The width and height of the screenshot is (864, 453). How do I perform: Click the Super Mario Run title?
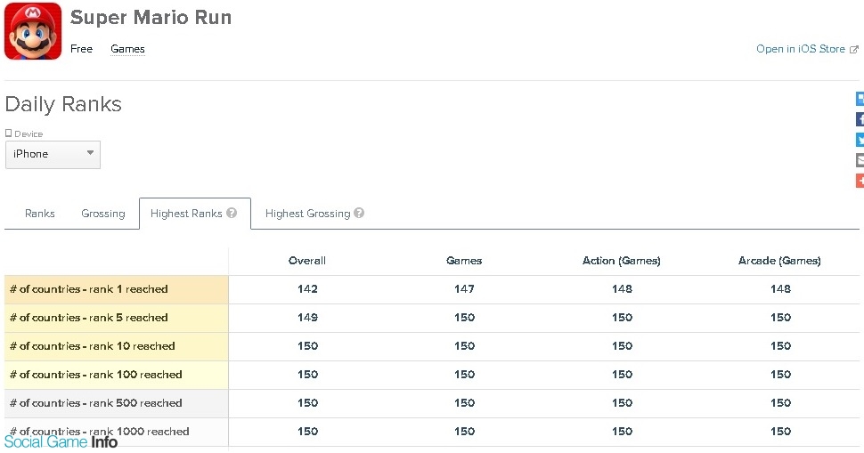pos(151,18)
